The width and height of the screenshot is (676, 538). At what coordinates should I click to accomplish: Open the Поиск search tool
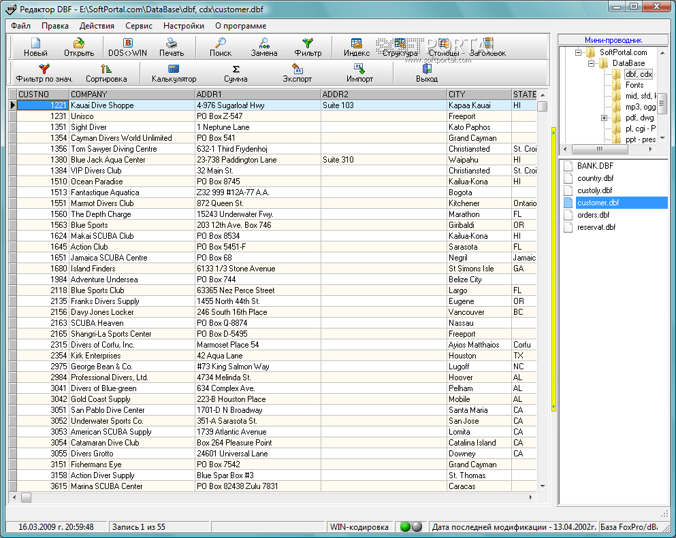220,44
